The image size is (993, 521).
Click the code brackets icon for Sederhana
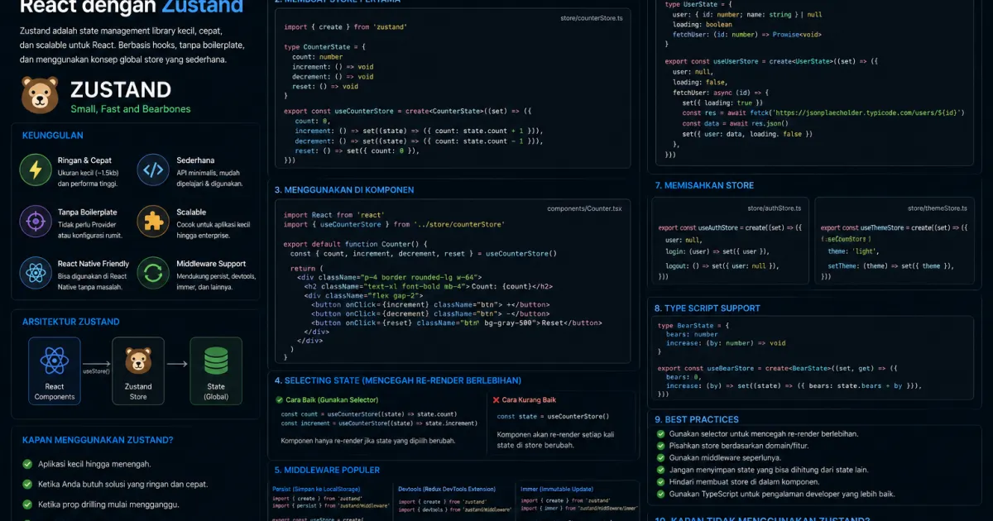click(153, 170)
